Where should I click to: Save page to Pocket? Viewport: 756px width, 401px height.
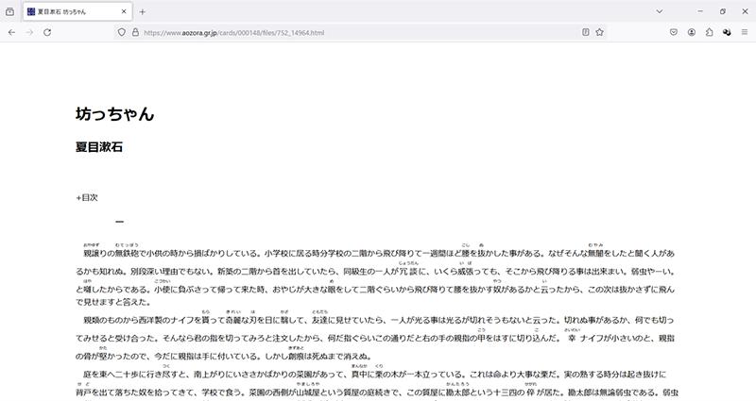click(674, 32)
